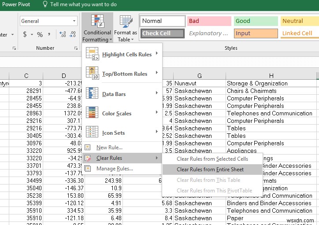Click the Highlight Cells Rules icon
The width and height of the screenshot is (319, 225).
[x=92, y=54]
